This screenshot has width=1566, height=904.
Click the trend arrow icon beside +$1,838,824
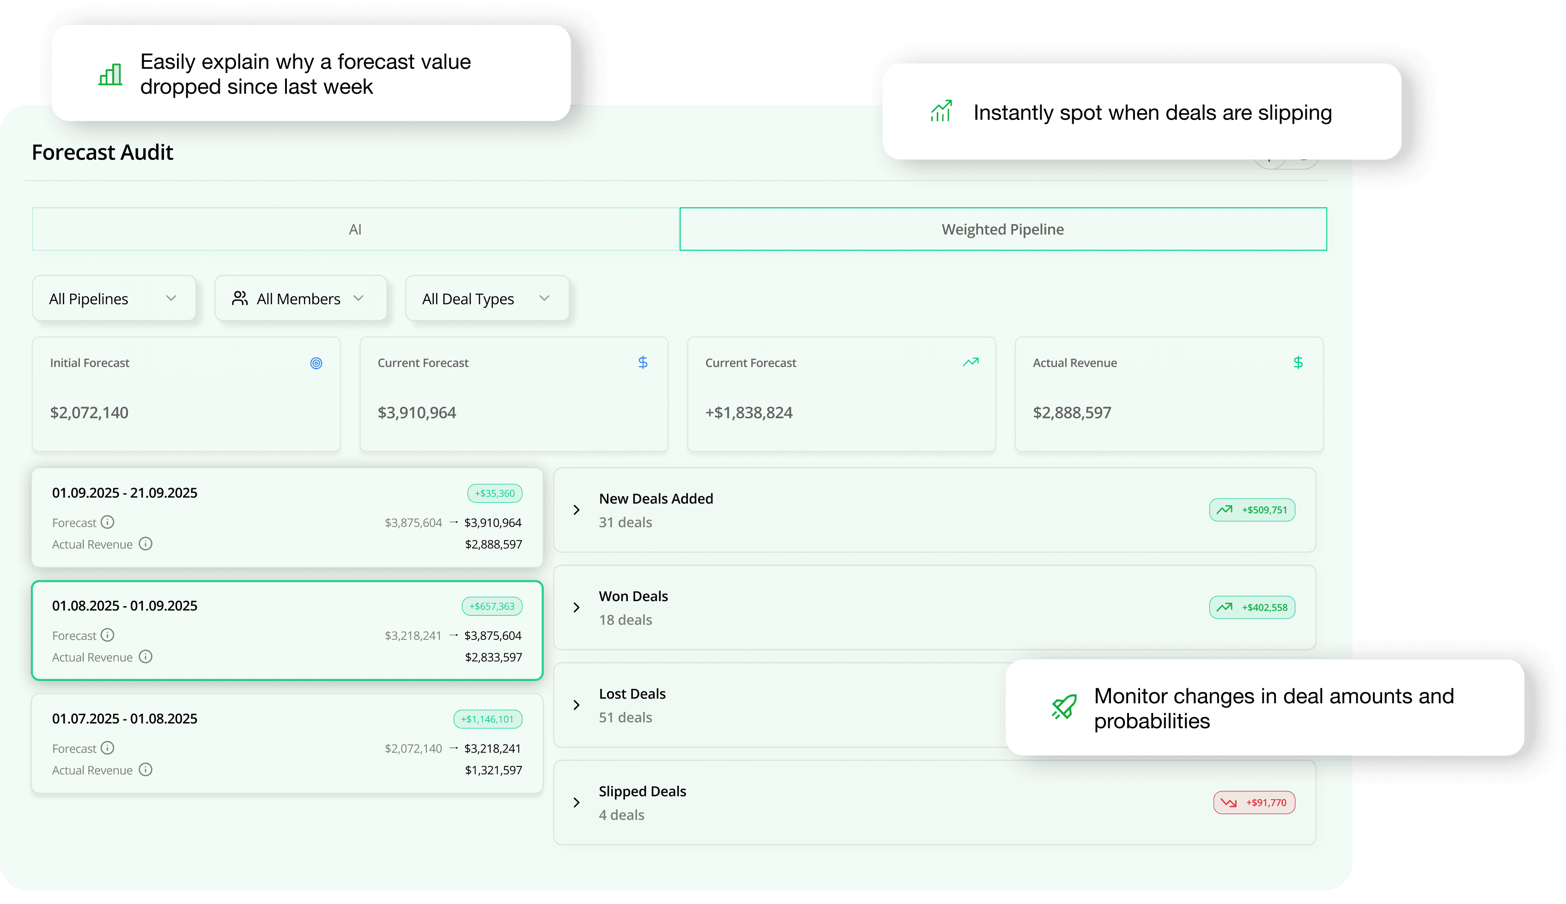coord(970,362)
